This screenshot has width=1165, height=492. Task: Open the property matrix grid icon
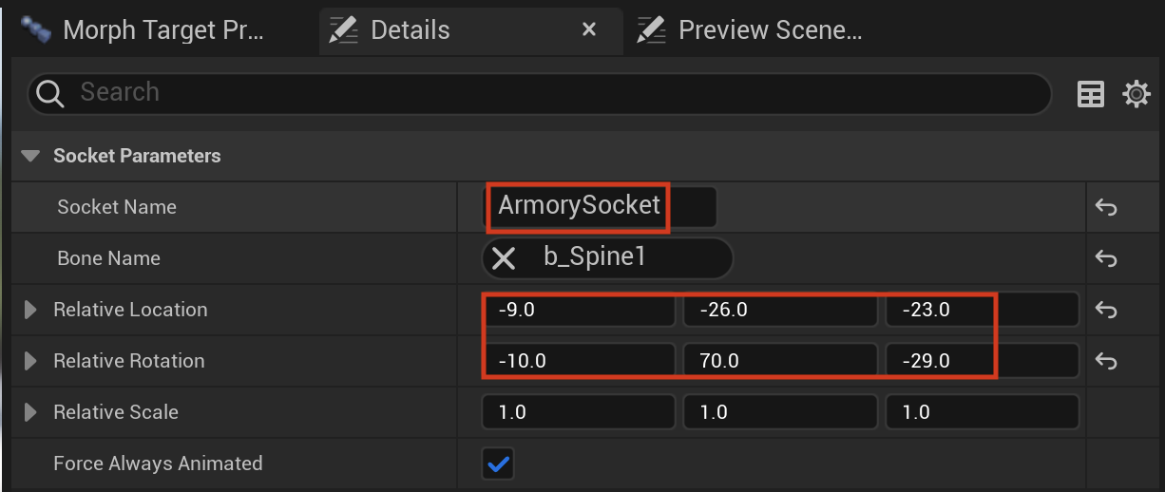coord(1091,94)
